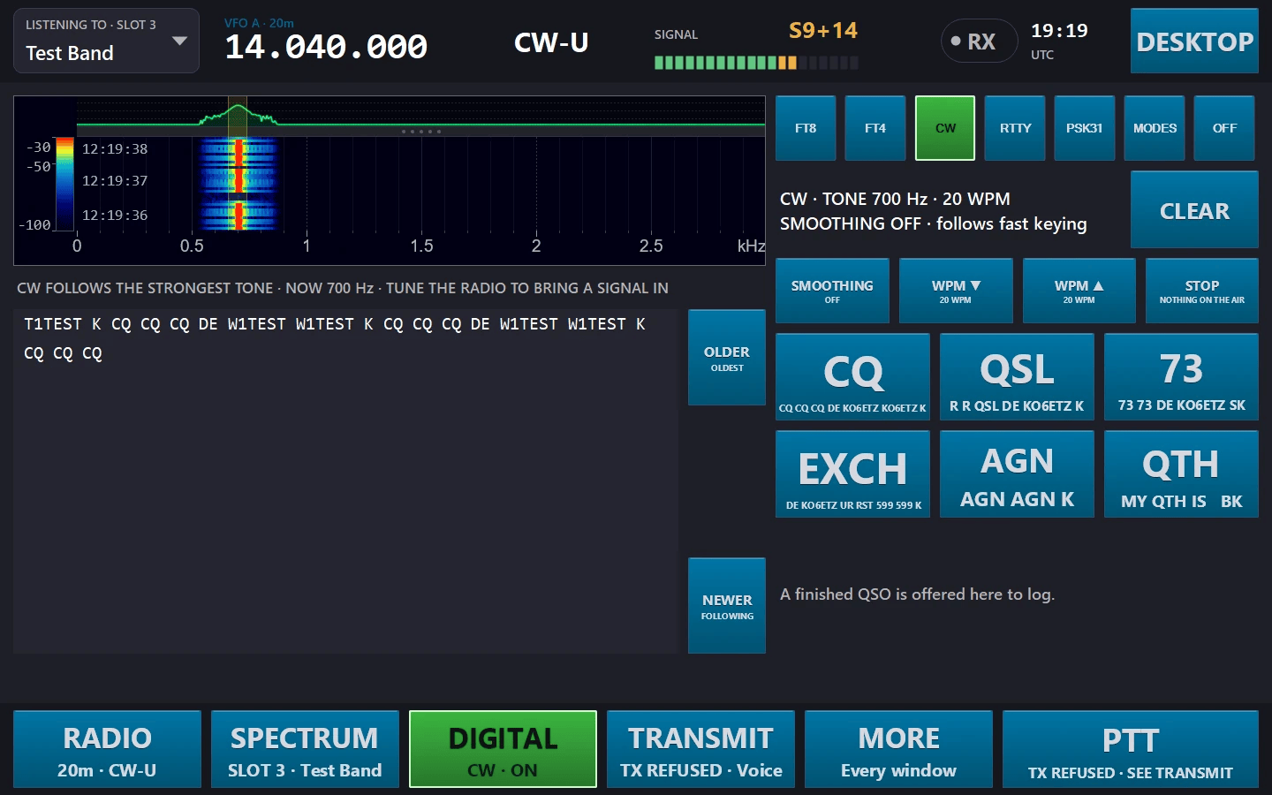Select the PSK31 digital mode
The width and height of the screenshot is (1272, 795).
point(1085,128)
